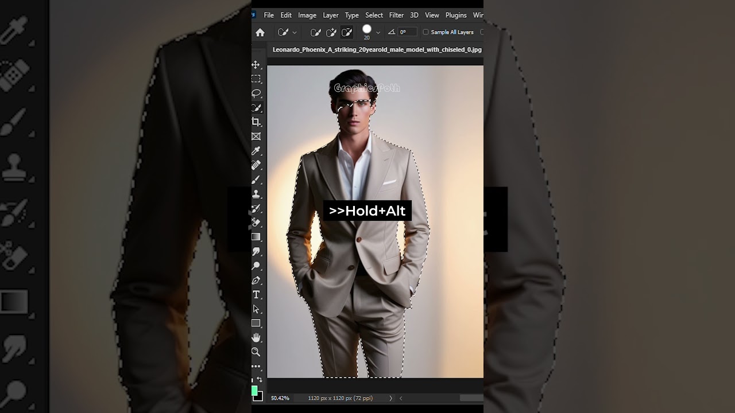Select the Pen tool

point(256,280)
